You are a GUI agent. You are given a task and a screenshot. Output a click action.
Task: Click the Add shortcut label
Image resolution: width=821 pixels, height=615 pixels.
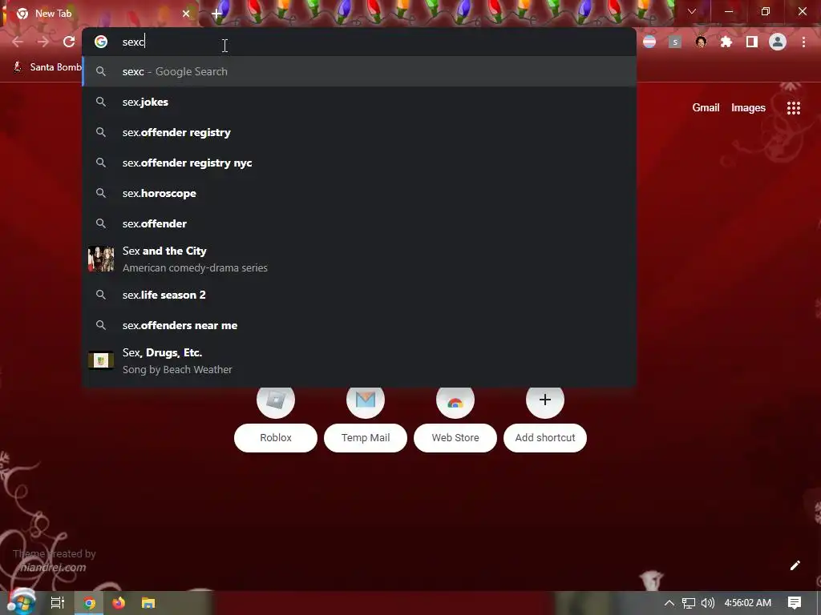click(x=545, y=438)
